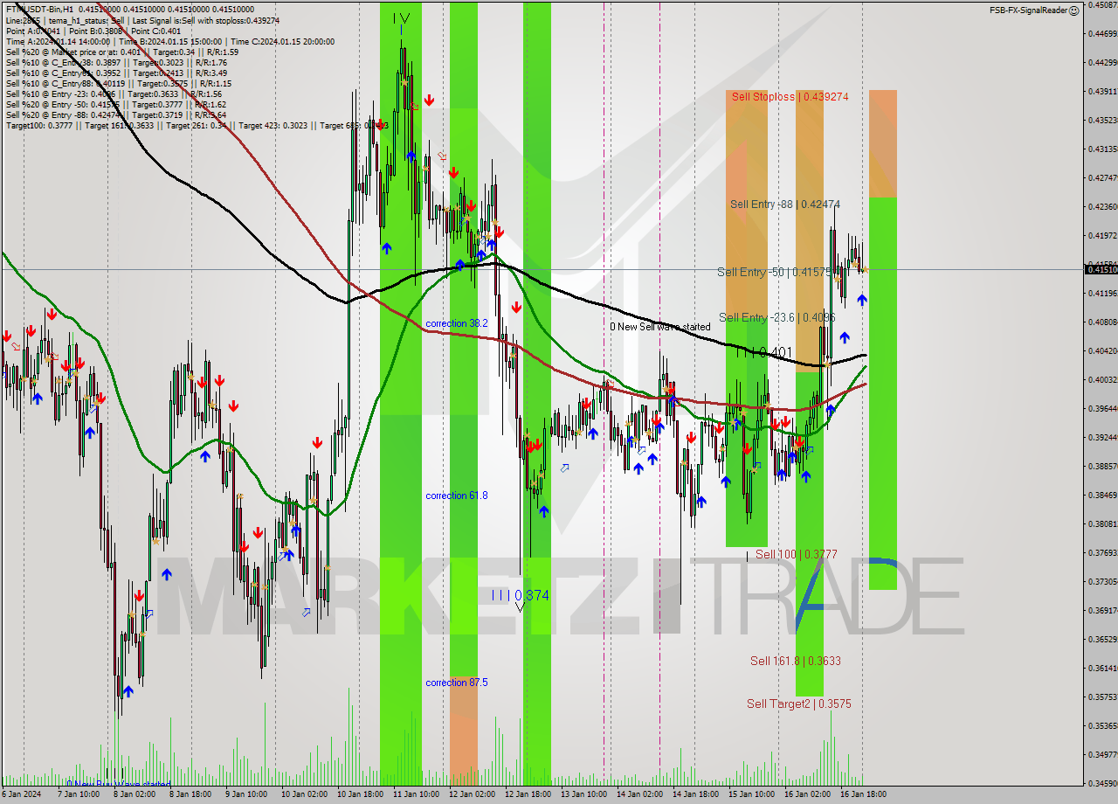
Task: Click the '0 New Buy Wave started' text
Action: (119, 784)
